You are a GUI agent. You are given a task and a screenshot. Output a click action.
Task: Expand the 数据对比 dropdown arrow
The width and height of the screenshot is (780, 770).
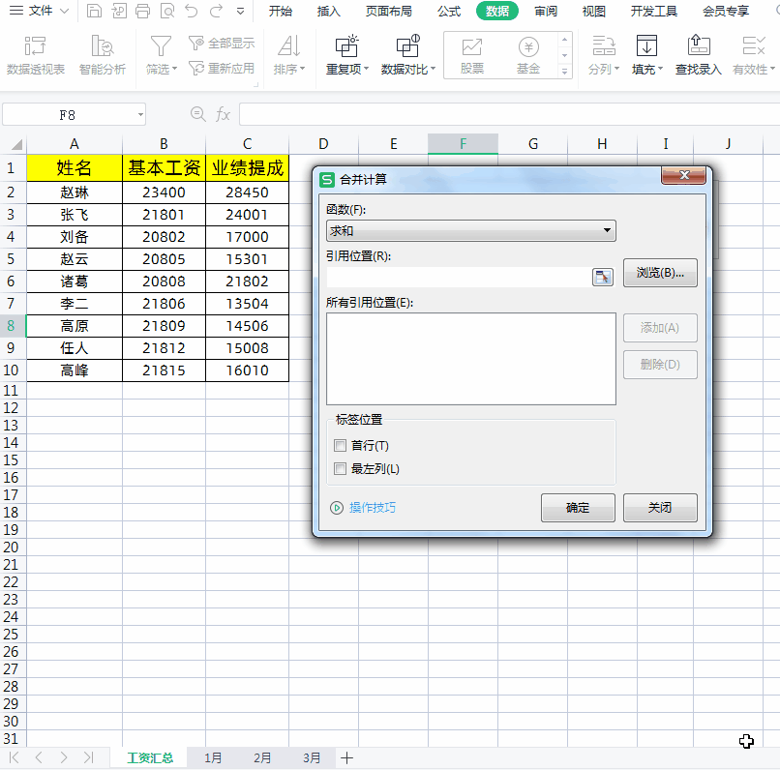click(433, 69)
